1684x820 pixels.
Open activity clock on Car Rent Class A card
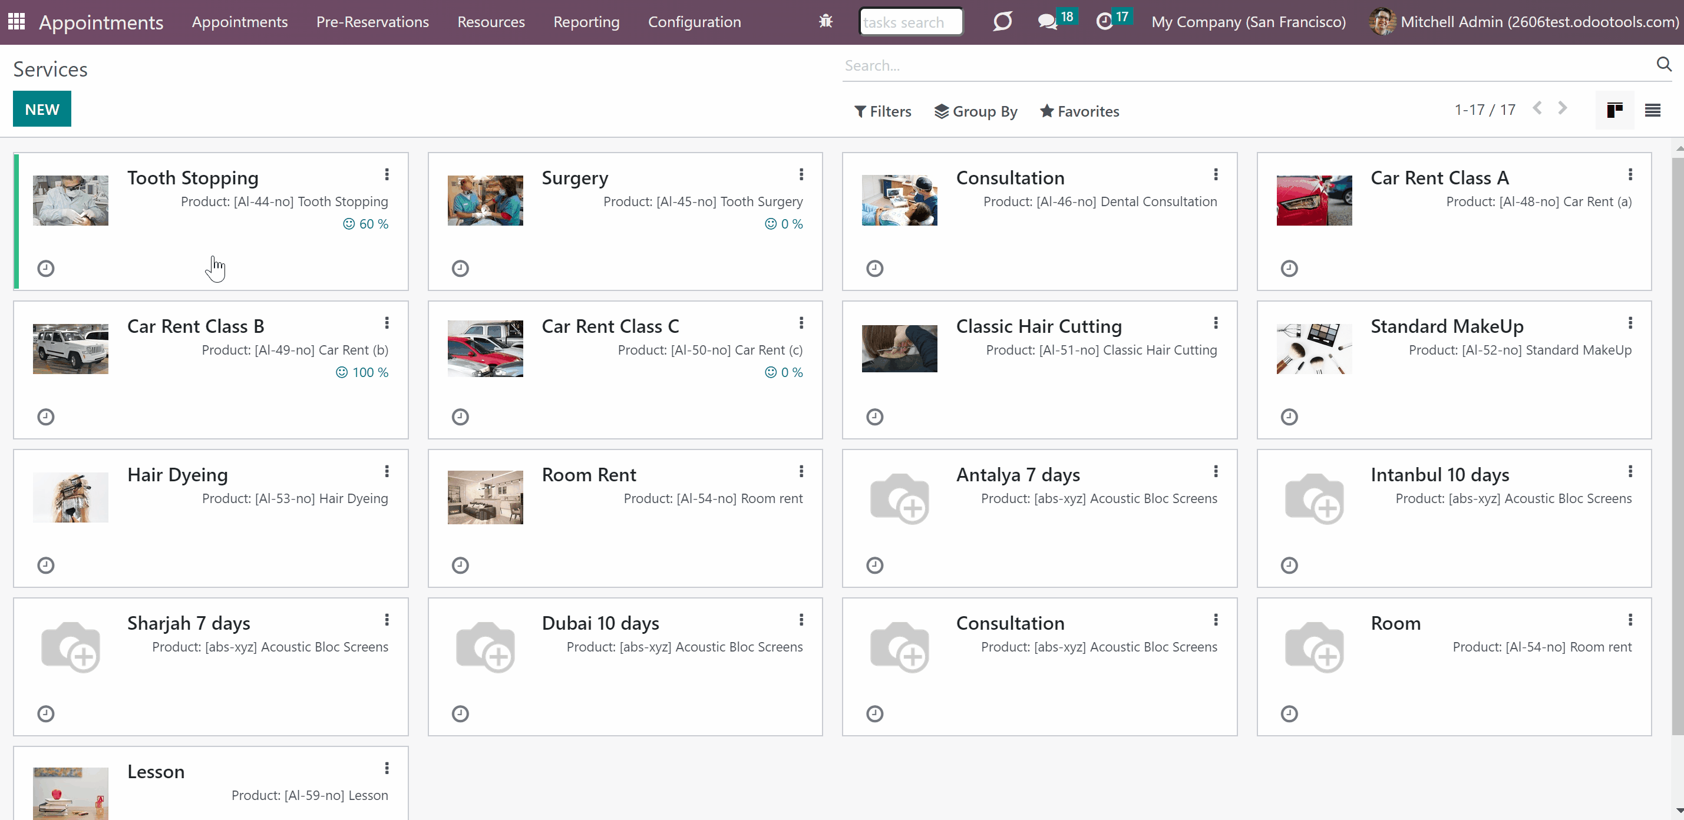[1289, 268]
